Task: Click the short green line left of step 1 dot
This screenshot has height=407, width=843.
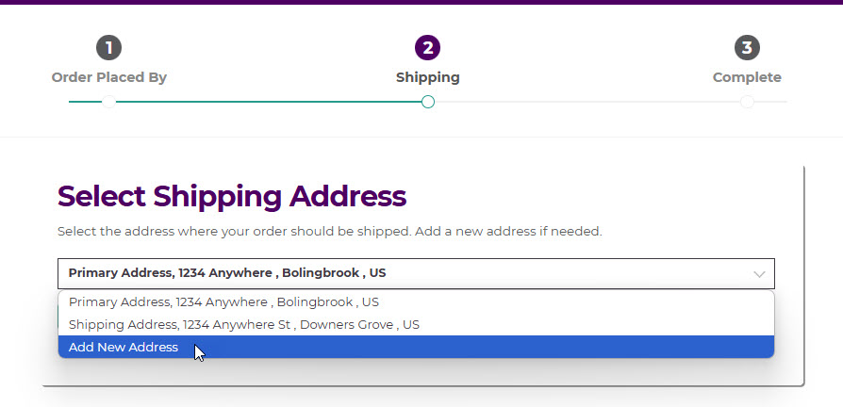Action: coord(85,102)
